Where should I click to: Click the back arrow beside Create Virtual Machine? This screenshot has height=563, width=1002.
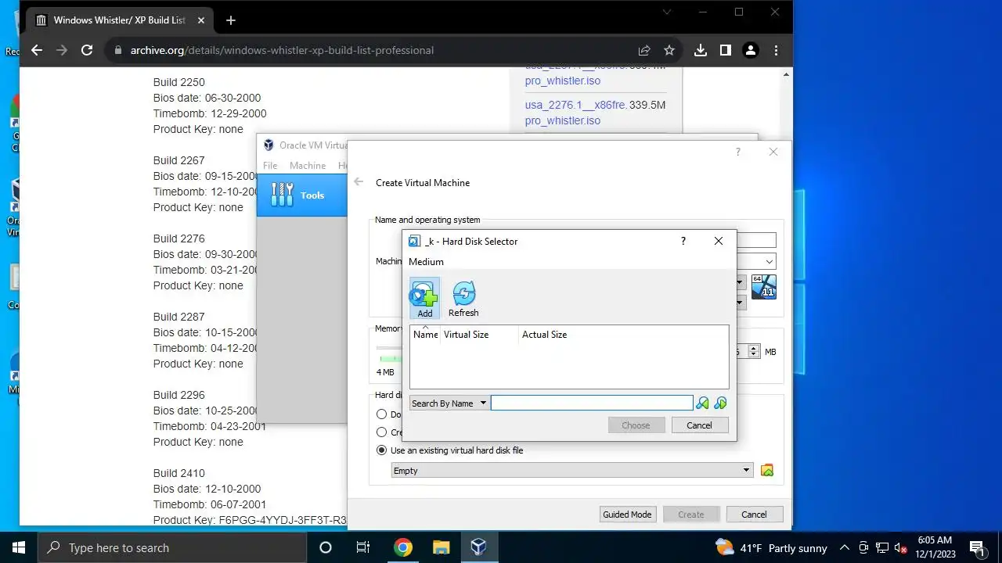tap(359, 182)
